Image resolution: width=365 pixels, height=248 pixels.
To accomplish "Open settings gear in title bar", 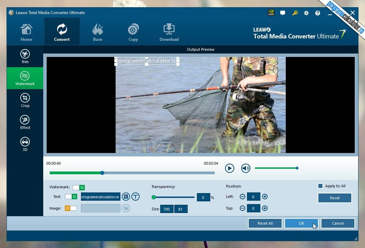I will click(x=306, y=13).
